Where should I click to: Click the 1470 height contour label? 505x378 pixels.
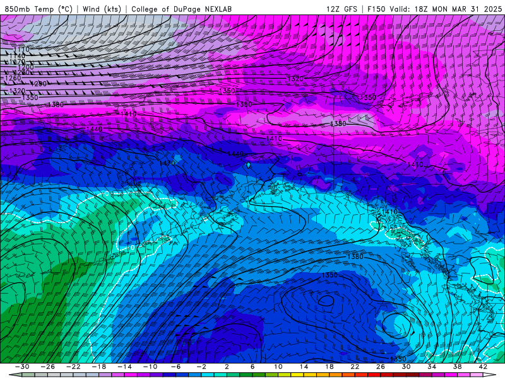coord(167,163)
